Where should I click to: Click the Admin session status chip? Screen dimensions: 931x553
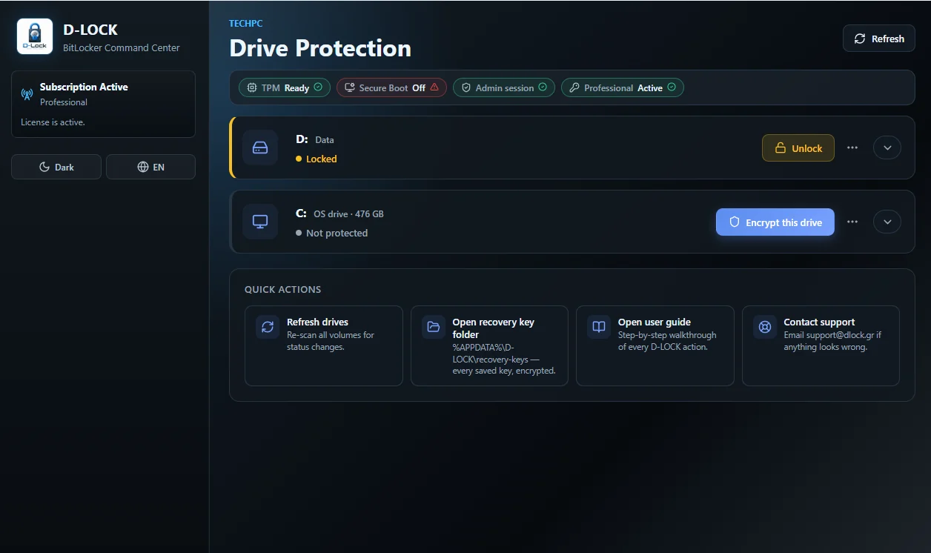(x=505, y=87)
